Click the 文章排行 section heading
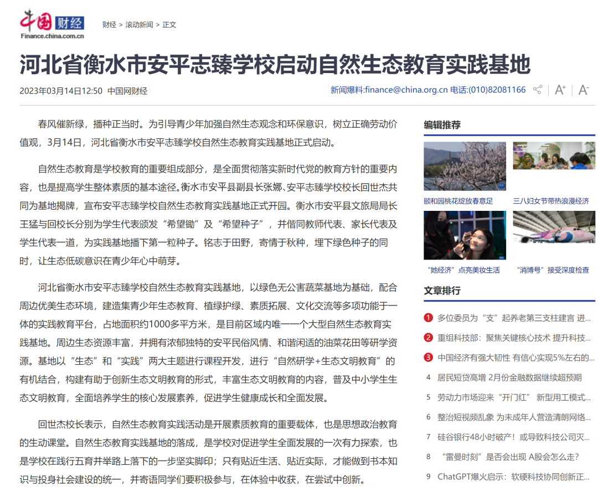Image resolution: width=598 pixels, height=487 pixels. pyautogui.click(x=442, y=291)
